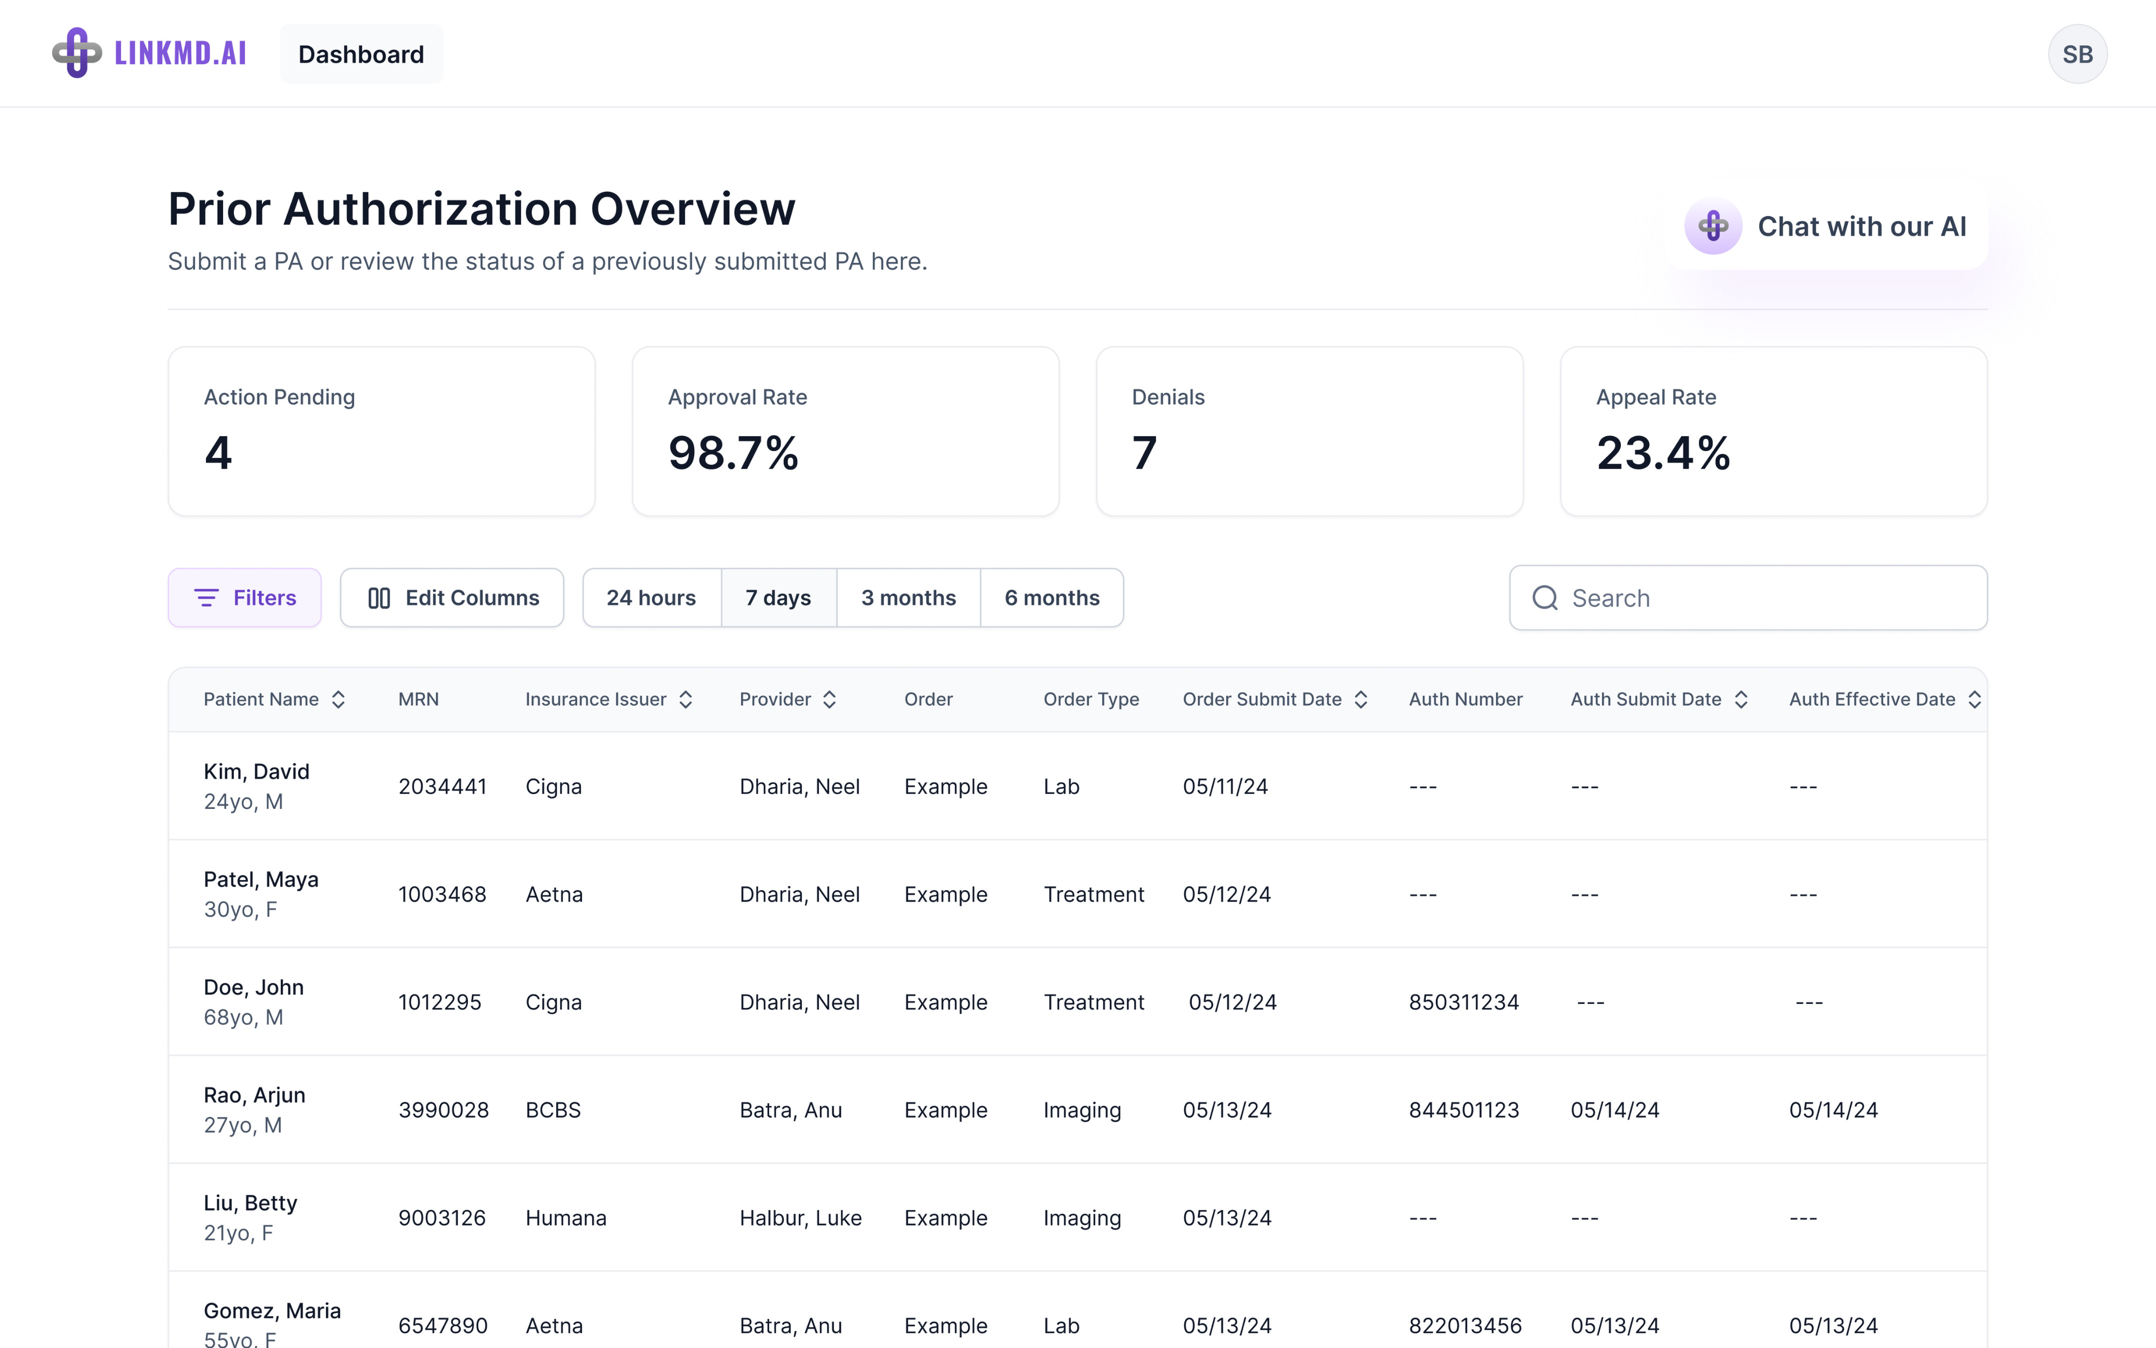Click the LinkMD.AI logo icon
The height and width of the screenshot is (1348, 2156).
tap(77, 53)
